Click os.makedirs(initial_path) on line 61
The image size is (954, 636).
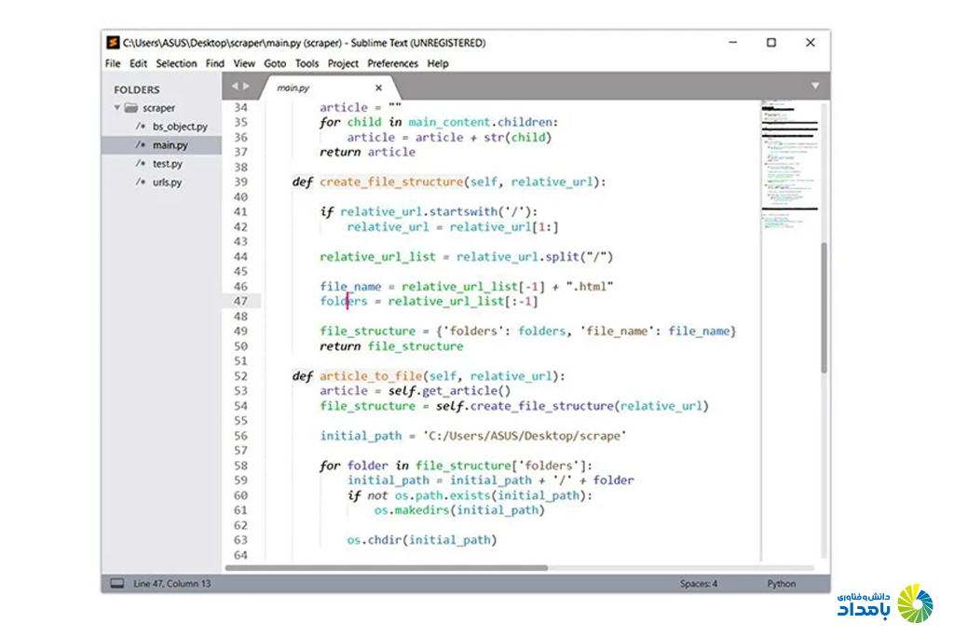[459, 510]
